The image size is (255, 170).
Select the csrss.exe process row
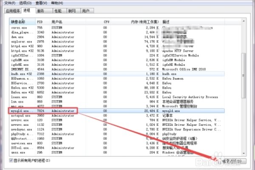[117, 28]
